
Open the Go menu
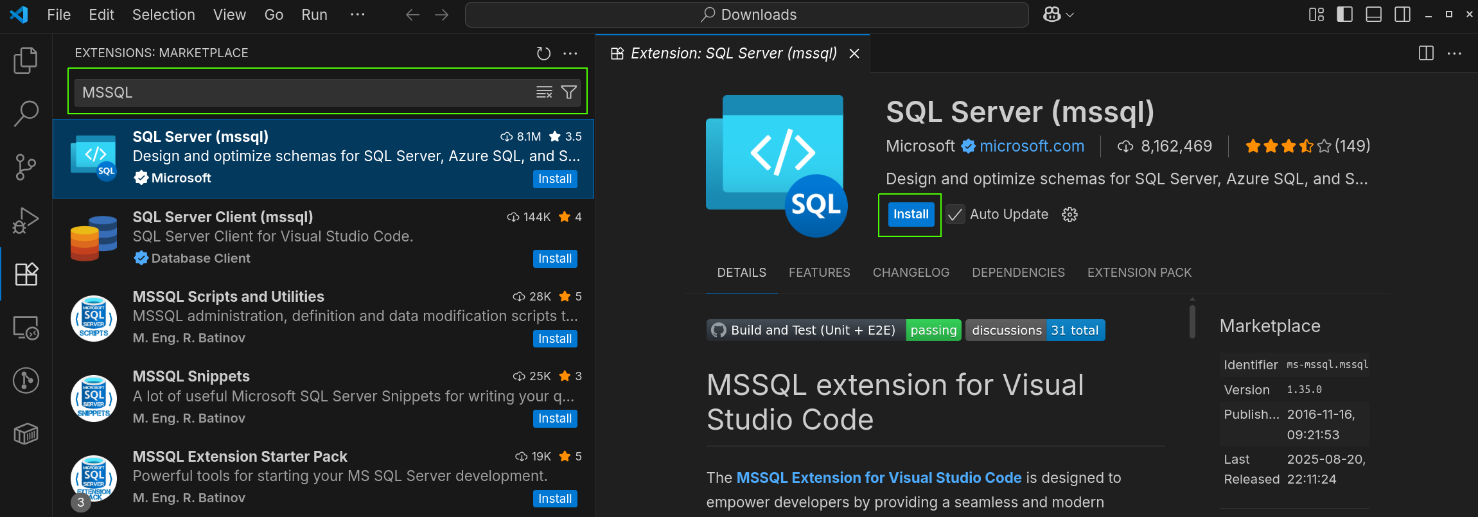coord(274,15)
